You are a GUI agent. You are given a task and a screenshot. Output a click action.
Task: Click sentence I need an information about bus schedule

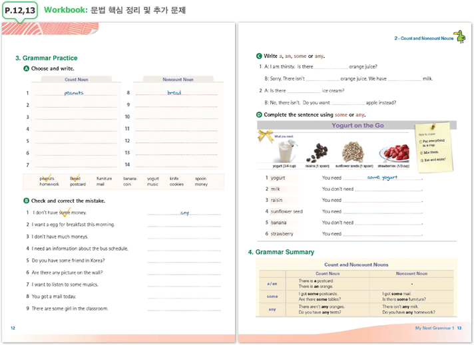[80, 249]
